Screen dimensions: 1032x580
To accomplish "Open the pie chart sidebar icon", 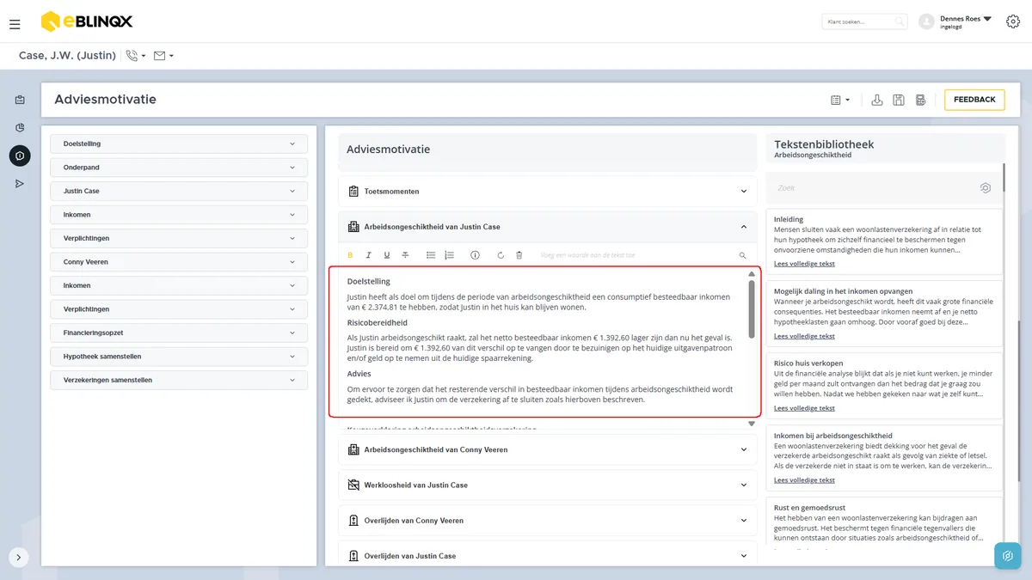I will click(20, 127).
